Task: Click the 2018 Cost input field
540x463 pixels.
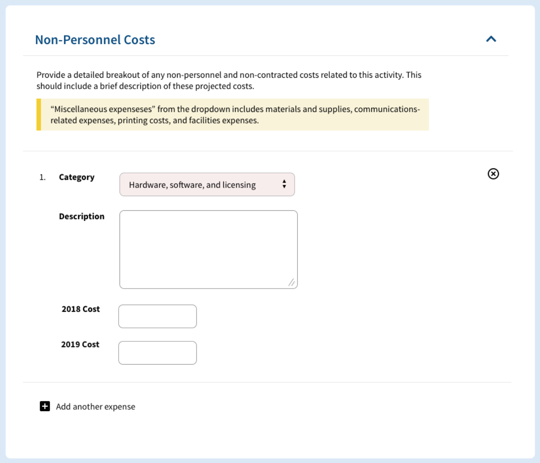Action: click(x=157, y=316)
